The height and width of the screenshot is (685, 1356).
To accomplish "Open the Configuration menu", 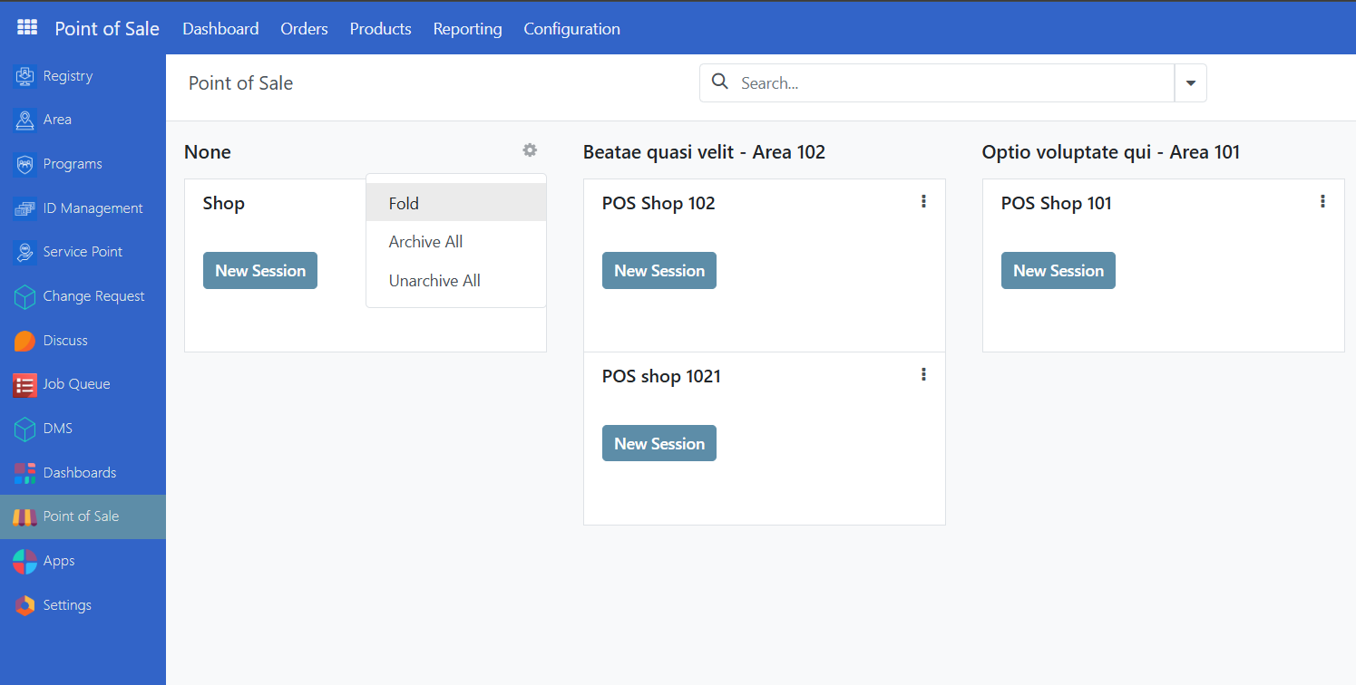I will [571, 28].
